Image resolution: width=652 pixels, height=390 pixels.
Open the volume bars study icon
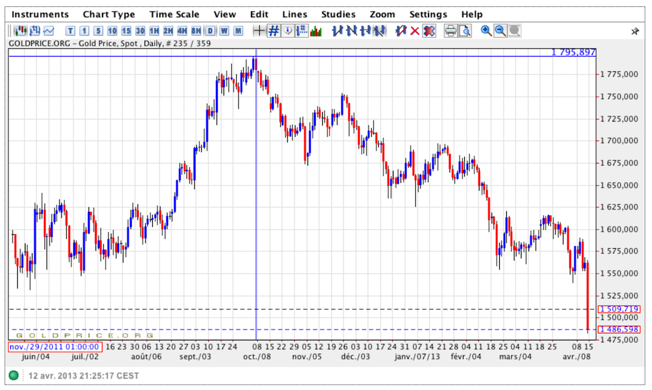tap(316, 31)
